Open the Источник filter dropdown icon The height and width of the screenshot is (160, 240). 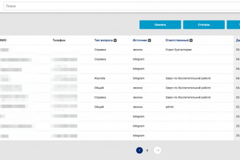pyautogui.click(x=149, y=40)
